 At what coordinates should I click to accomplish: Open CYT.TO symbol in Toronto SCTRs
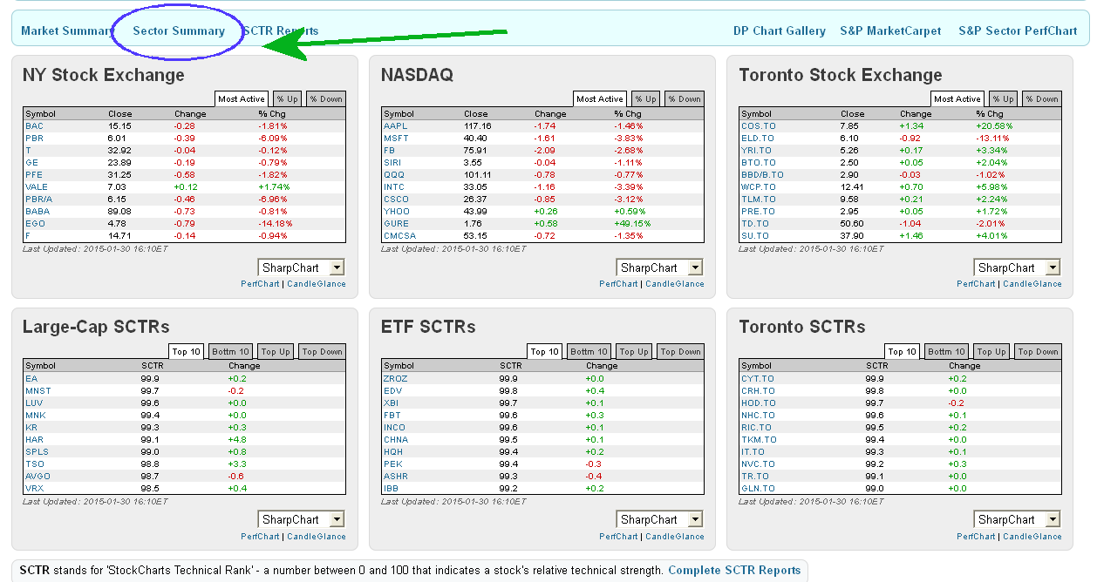tap(758, 379)
